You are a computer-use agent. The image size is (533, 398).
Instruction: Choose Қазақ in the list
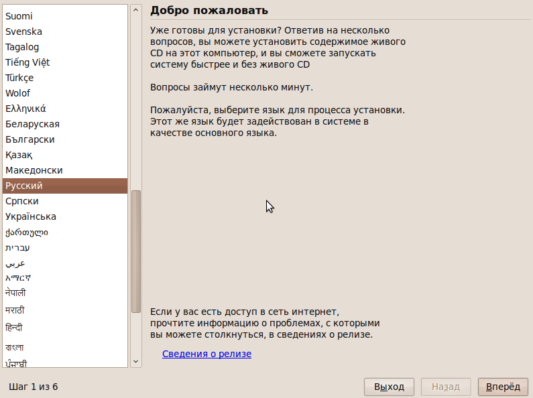65,155
